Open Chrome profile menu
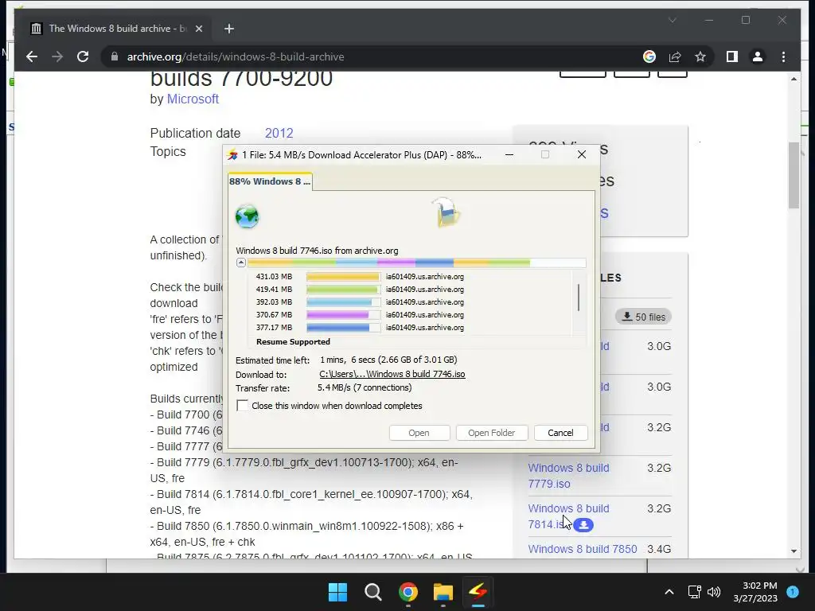The image size is (815, 611). tap(758, 56)
